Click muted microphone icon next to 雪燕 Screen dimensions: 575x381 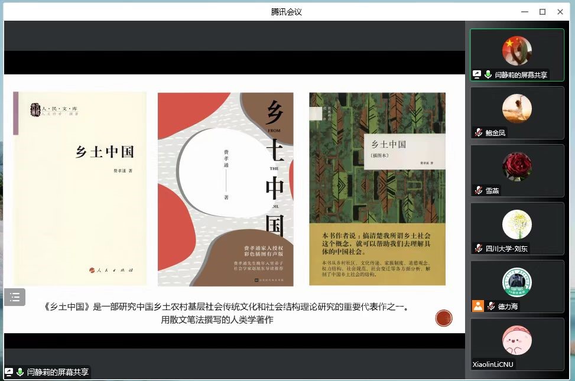pyautogui.click(x=479, y=190)
